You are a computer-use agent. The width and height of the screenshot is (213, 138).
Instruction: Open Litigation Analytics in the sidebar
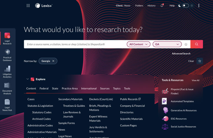tap(7, 72)
